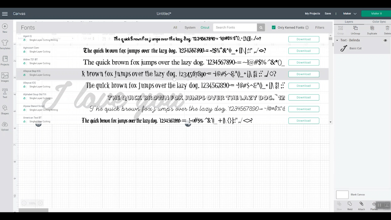Open the Upload panel

point(5,126)
